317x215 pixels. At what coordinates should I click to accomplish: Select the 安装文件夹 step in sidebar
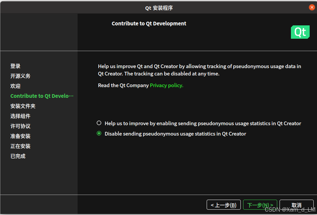[23, 106]
